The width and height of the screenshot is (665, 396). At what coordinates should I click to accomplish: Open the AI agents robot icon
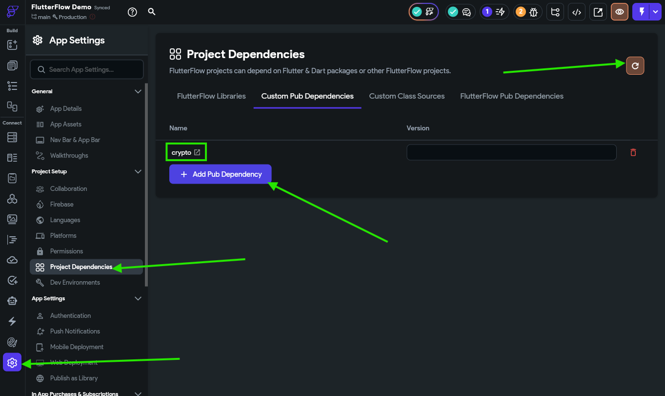pyautogui.click(x=12, y=301)
